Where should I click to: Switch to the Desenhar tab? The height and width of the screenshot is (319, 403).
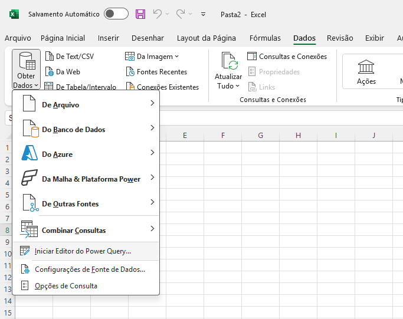(148, 38)
